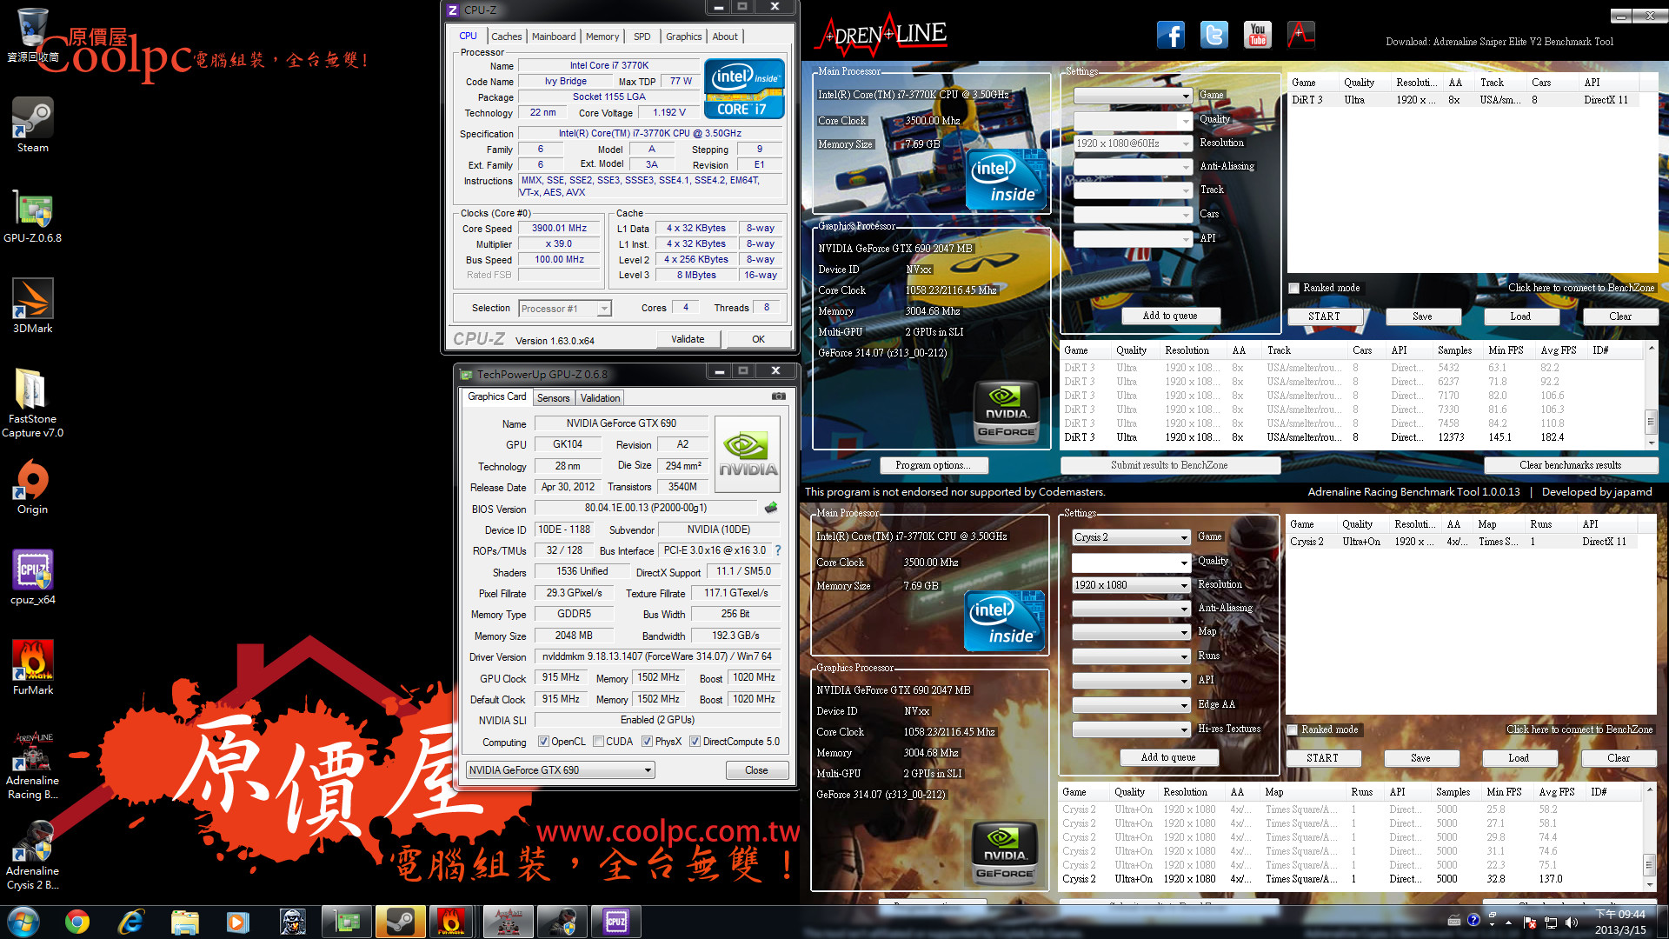The image size is (1669, 939).
Task: Open the Recycle Bin on the desktop
Action: pyautogui.click(x=33, y=35)
